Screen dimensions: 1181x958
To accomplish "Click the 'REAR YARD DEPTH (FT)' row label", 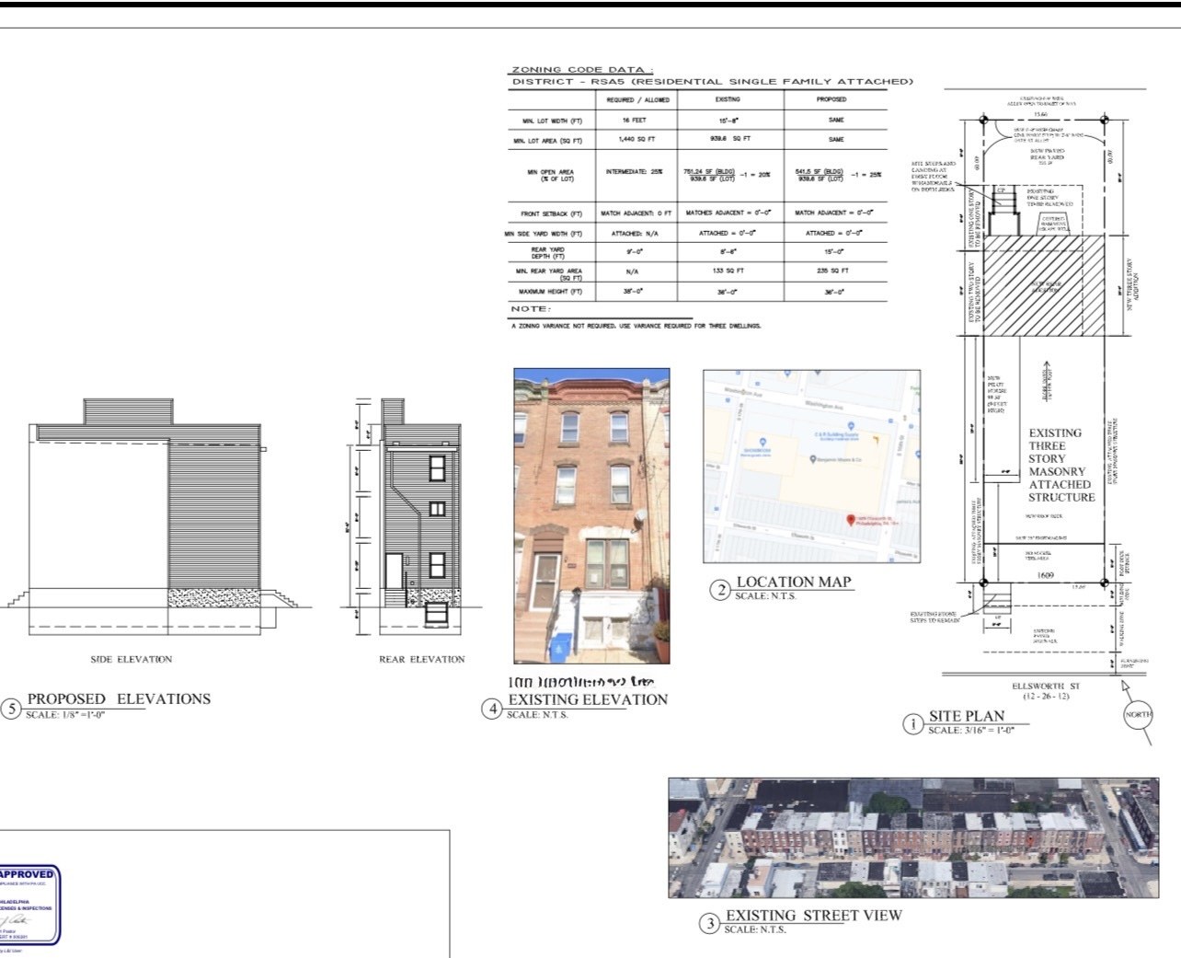I will pyautogui.click(x=547, y=252).
